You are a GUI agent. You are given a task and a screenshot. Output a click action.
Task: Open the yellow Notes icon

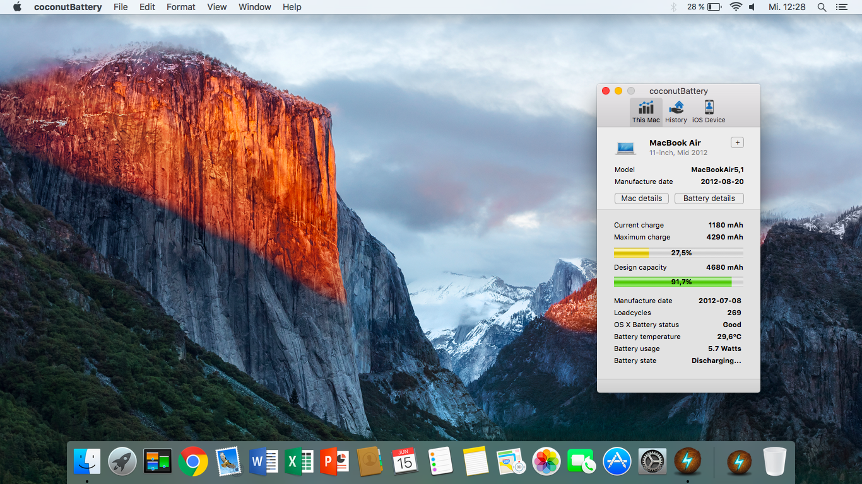click(476, 461)
